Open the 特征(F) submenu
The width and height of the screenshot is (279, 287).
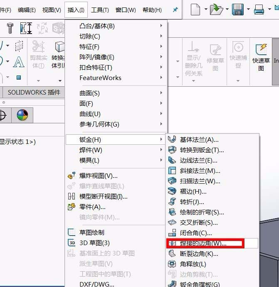coord(116,47)
